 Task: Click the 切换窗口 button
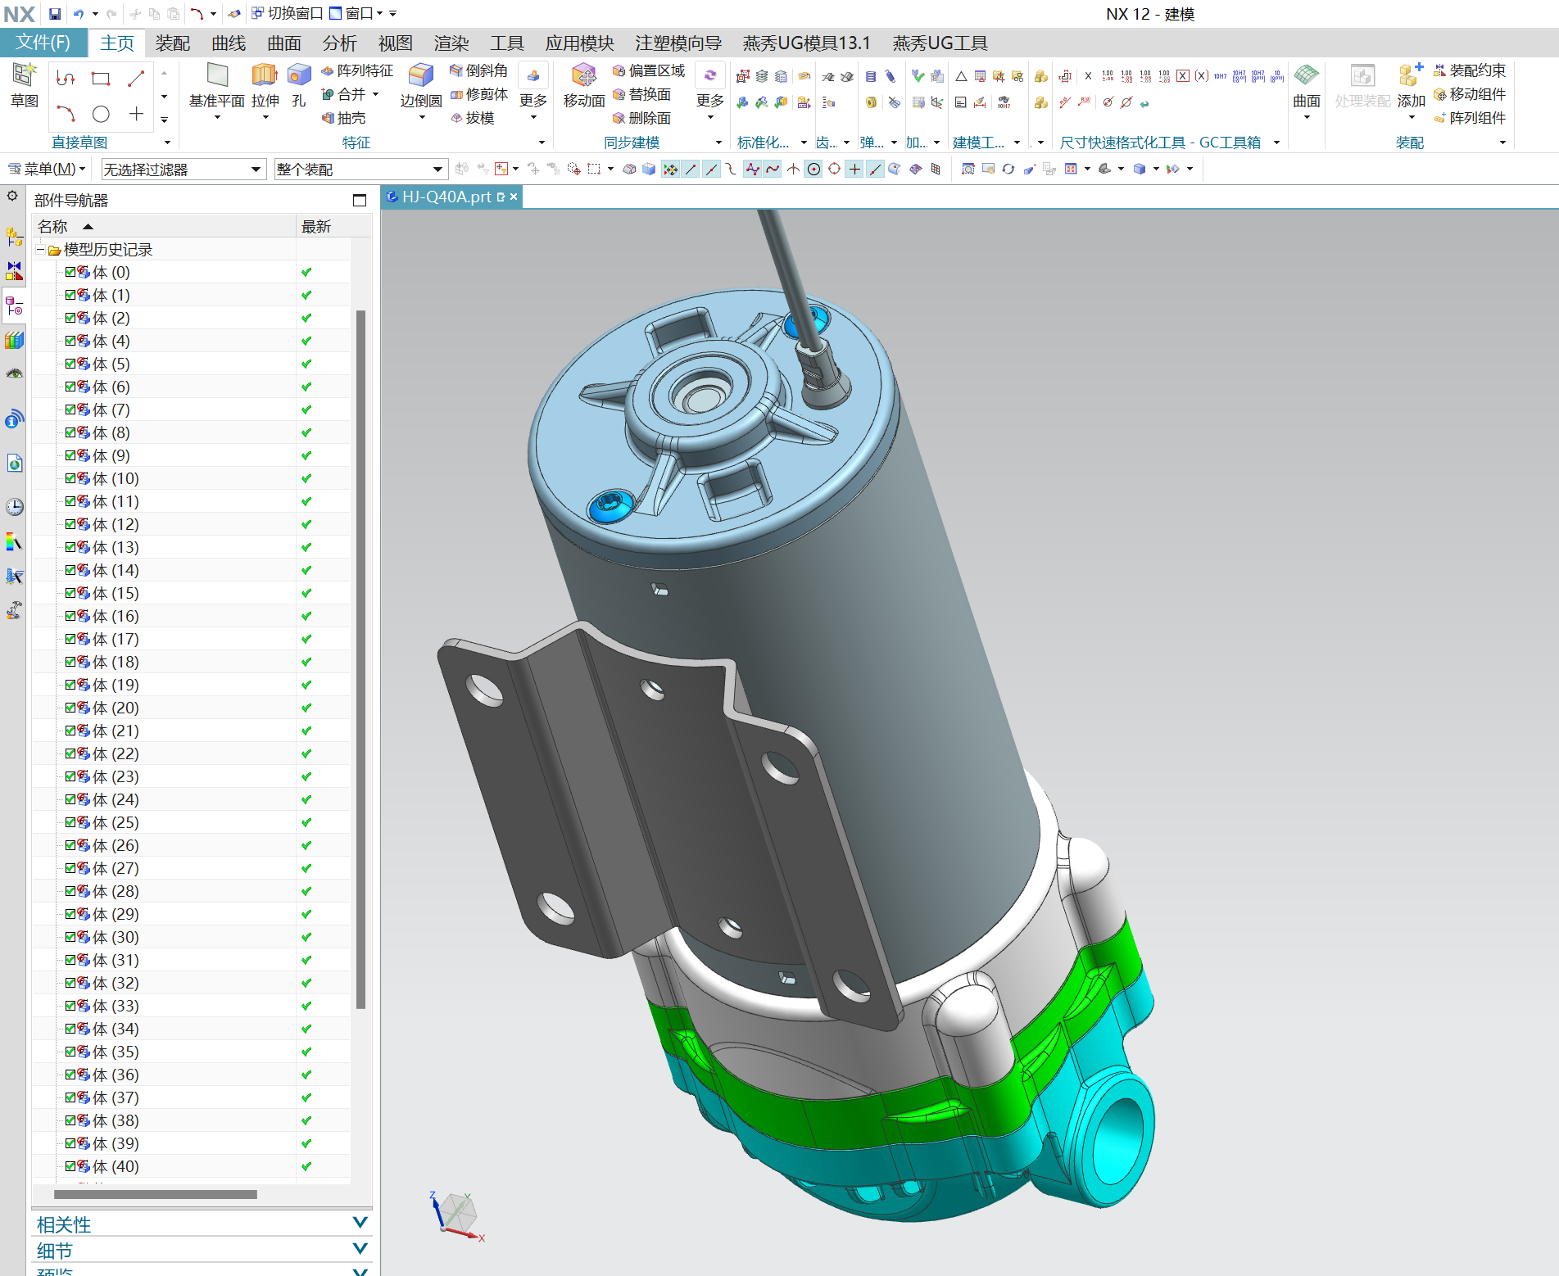288,13
